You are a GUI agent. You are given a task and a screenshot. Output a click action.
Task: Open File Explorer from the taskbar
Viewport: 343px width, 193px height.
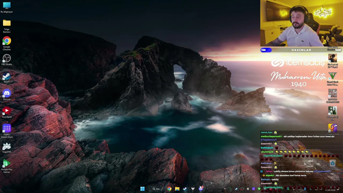[x=177, y=189]
